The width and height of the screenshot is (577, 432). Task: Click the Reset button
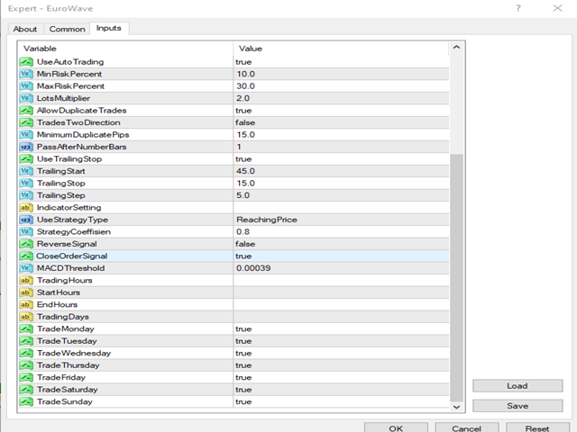537,427
